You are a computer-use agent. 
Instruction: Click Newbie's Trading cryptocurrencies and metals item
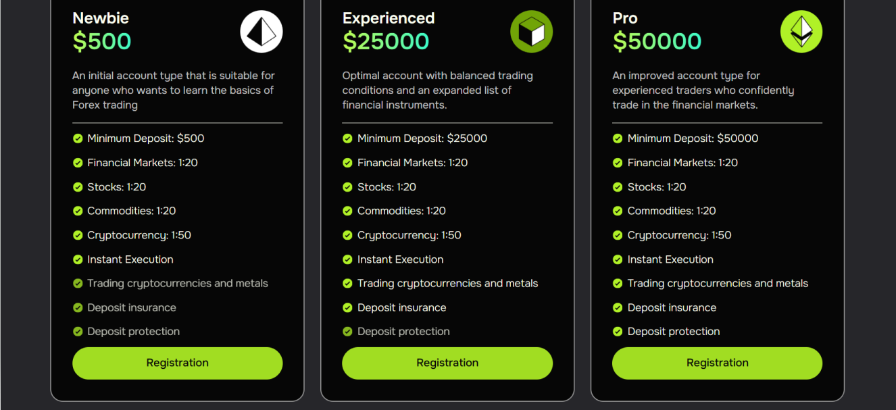177,284
